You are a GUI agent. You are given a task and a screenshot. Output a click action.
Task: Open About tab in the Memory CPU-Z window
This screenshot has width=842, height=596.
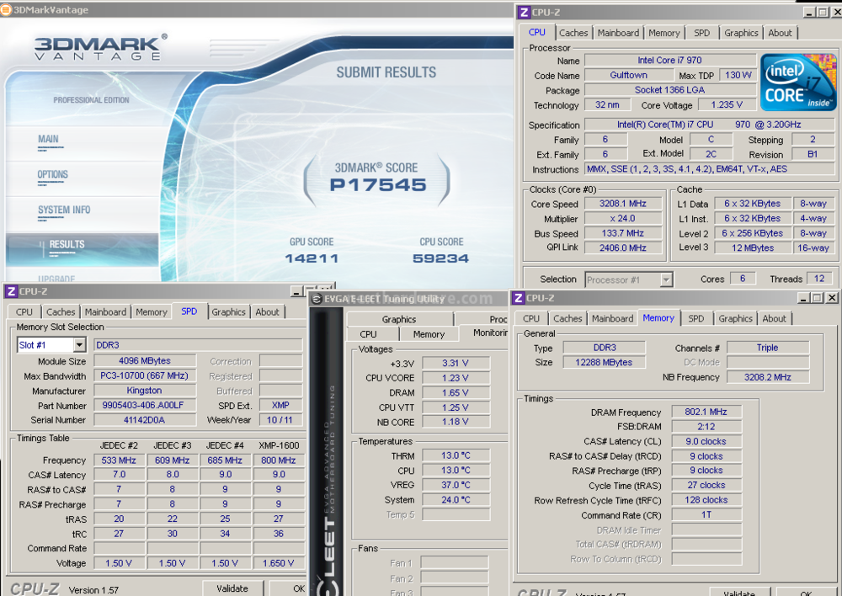click(x=775, y=318)
